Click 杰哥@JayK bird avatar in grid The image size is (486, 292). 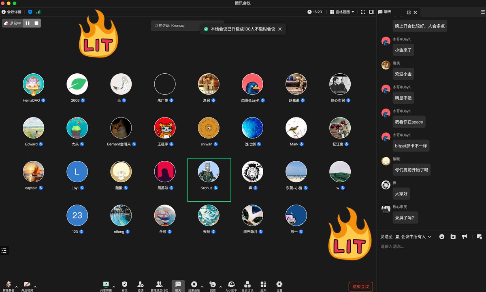click(253, 84)
